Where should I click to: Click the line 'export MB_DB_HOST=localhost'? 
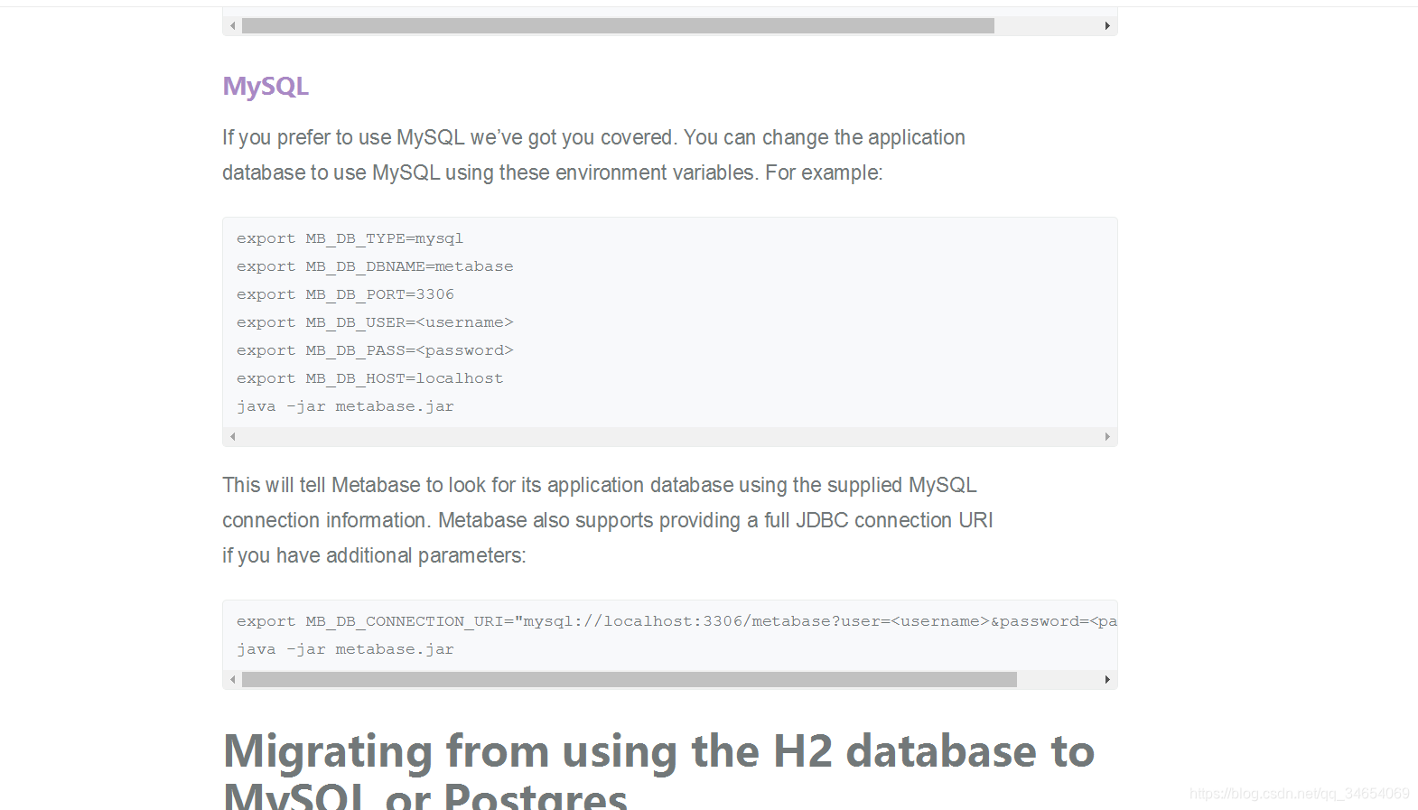click(x=369, y=378)
